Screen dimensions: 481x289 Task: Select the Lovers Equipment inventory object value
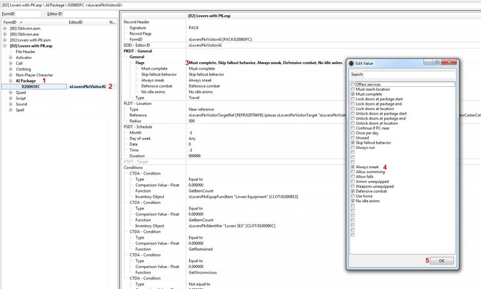click(x=243, y=197)
